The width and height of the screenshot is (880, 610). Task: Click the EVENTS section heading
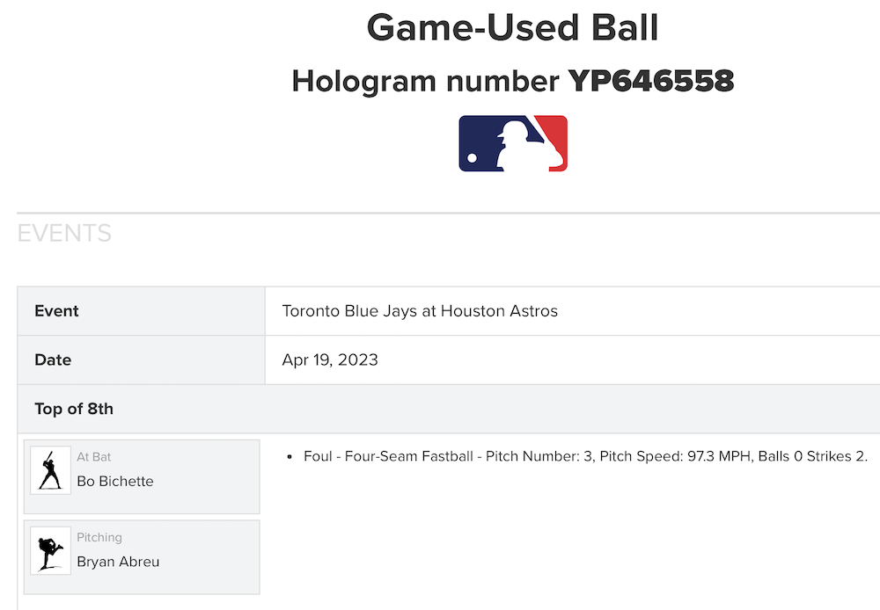click(x=64, y=233)
